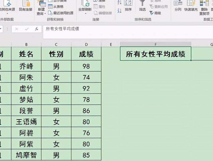Select the 成绩 header cell
The height and width of the screenshot is (161, 213).
coord(86,54)
